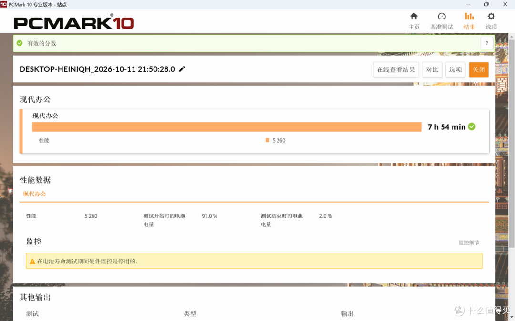
Task: Select the 结果 results chart icon
Action: (x=469, y=16)
